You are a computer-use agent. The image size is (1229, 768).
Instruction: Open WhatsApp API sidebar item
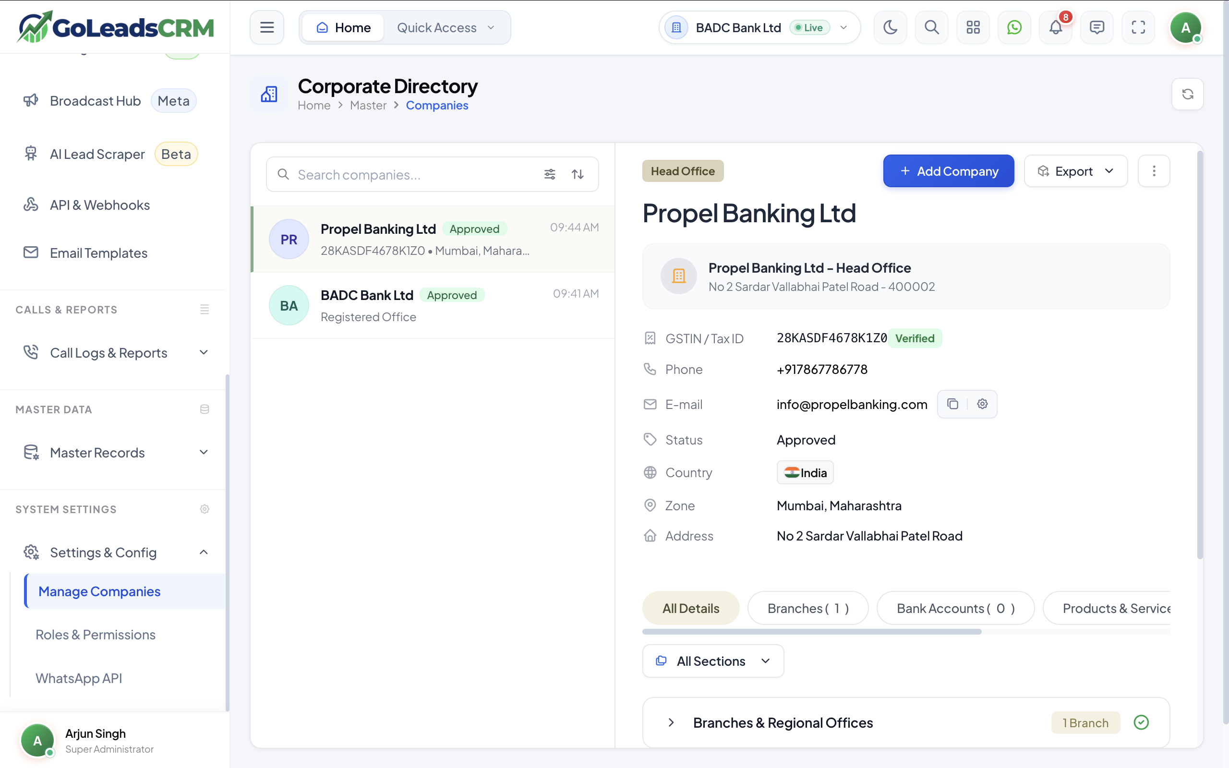[x=79, y=678]
